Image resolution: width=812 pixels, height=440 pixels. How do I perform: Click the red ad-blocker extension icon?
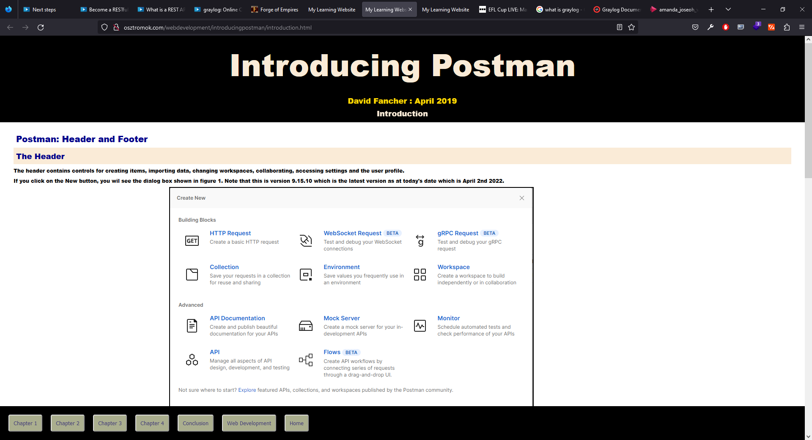(726, 27)
